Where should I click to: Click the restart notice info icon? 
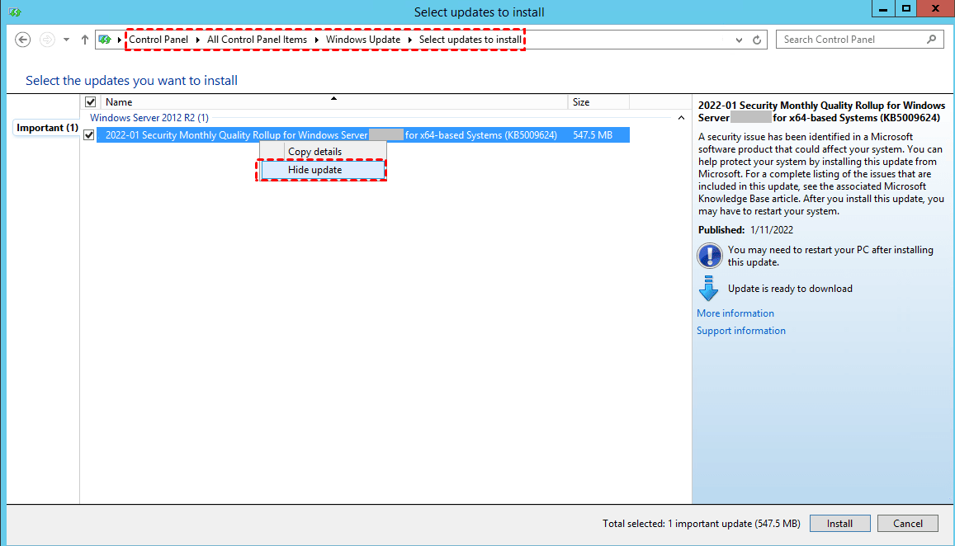click(x=710, y=256)
